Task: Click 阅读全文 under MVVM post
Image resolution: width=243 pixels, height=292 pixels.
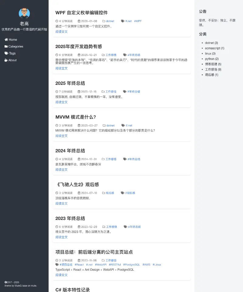Action: 61,136
